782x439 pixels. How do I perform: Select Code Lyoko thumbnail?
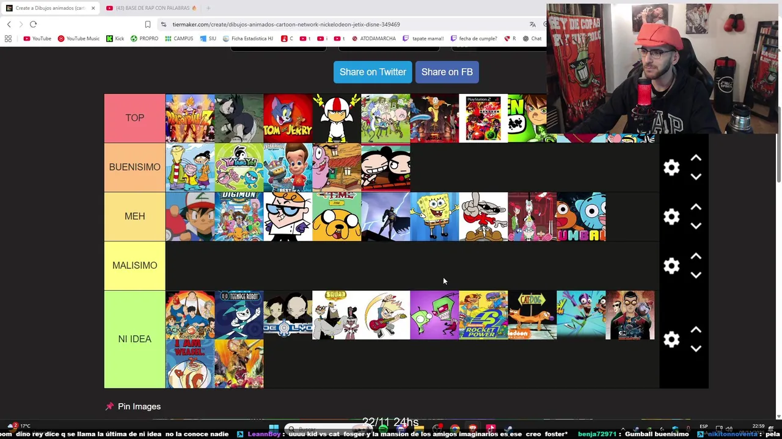coord(288,315)
